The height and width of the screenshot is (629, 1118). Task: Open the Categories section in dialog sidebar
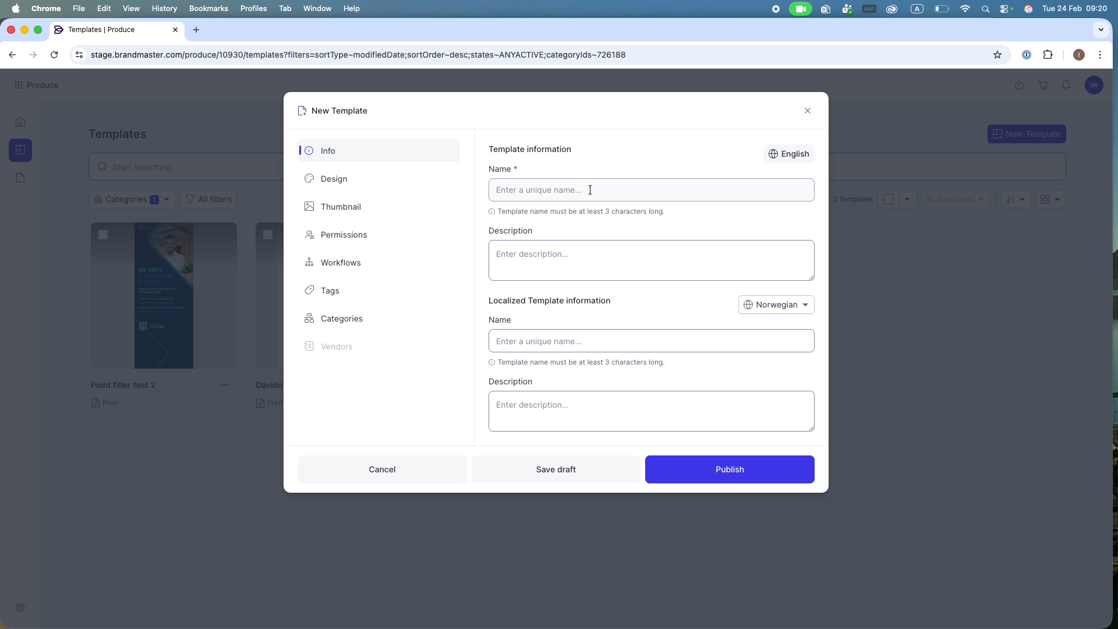point(378,319)
